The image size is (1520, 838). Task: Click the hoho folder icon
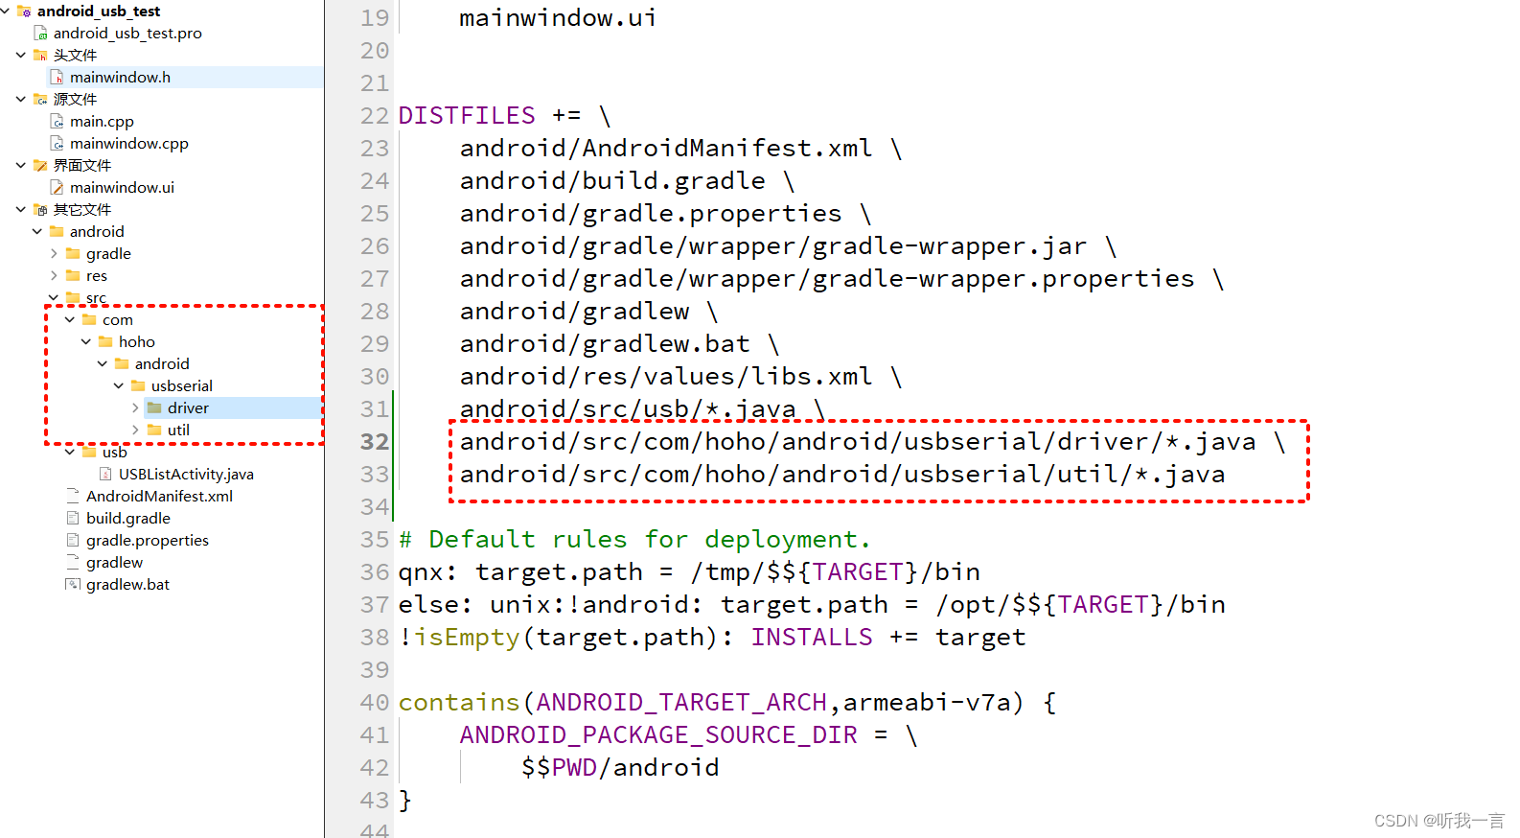(105, 341)
